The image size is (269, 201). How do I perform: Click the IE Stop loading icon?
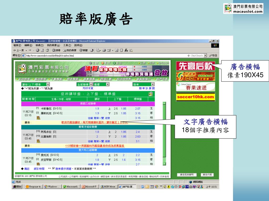38,50
